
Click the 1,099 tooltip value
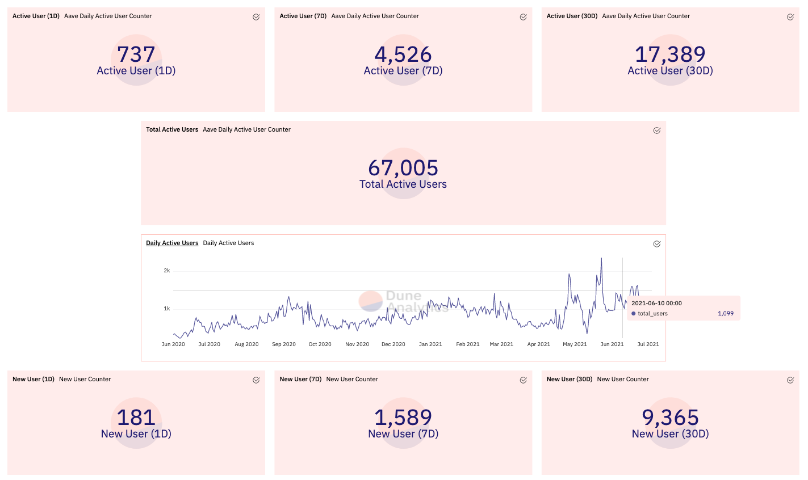tap(726, 313)
